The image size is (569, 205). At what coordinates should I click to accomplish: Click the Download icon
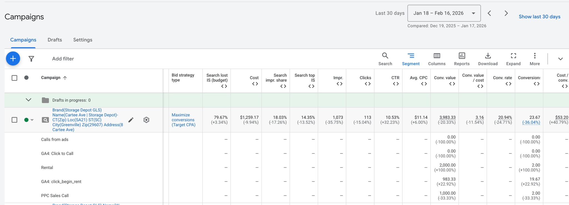tap(488, 59)
